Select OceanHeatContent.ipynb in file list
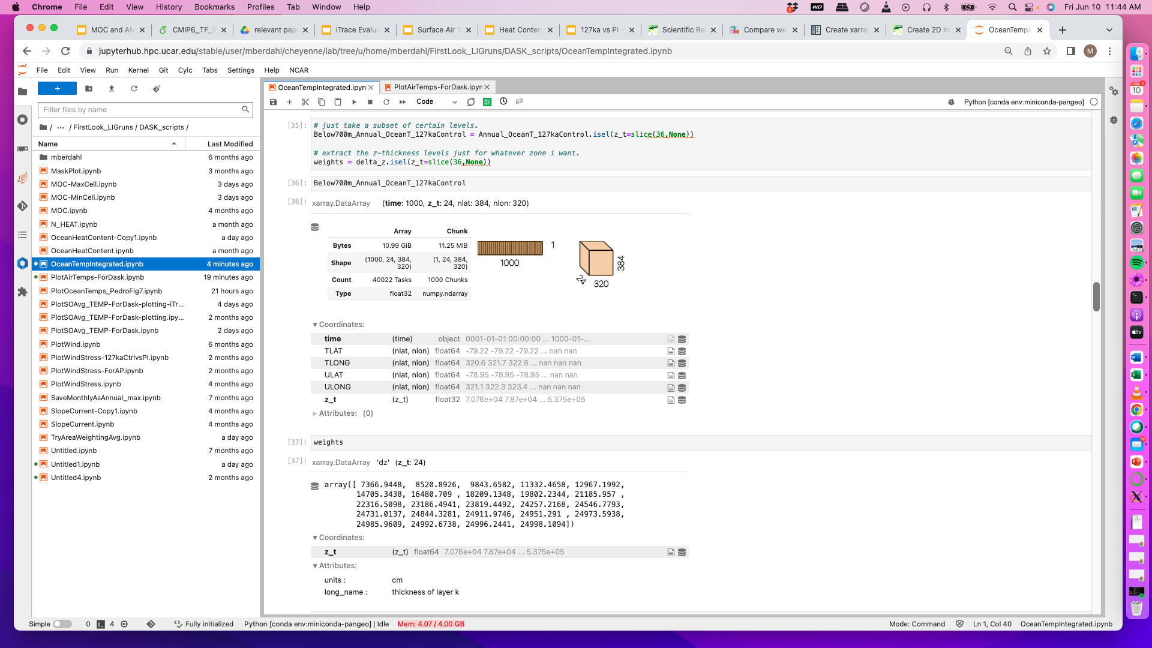The image size is (1152, 648). [145, 251]
